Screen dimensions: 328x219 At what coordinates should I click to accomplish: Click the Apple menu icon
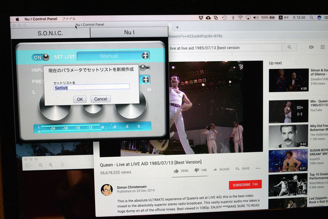[17, 19]
